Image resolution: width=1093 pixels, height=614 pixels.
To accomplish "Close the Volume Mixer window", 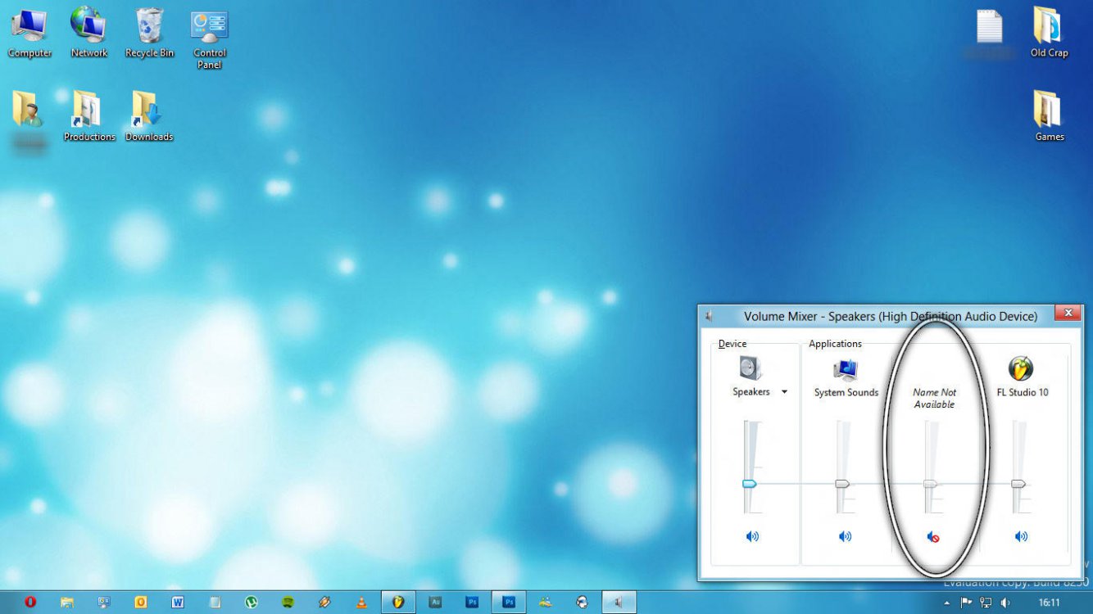I will tap(1067, 313).
